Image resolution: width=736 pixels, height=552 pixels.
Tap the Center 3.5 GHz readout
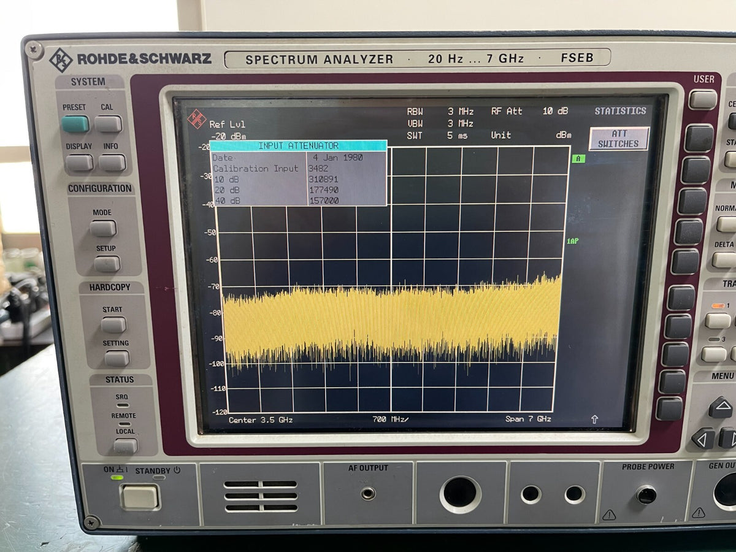coord(261,420)
